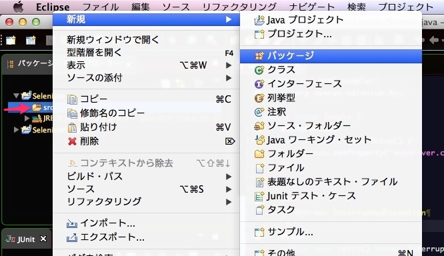The width and height of the screenshot is (444, 256).
Task: Click the ソース・フォルダー icon
Action: tap(259, 126)
